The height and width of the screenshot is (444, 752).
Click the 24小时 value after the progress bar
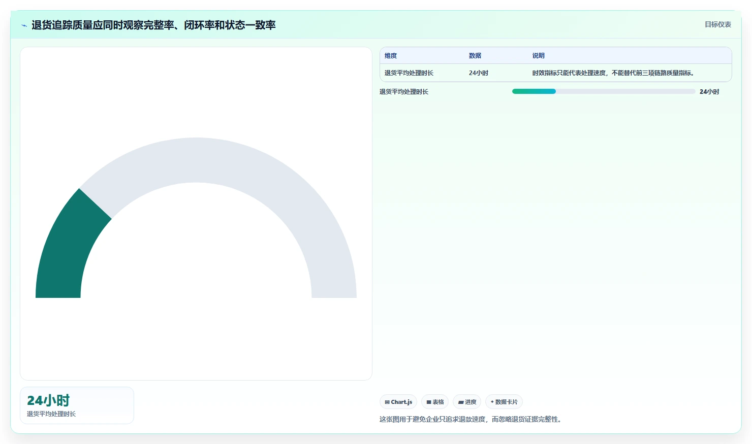[709, 92]
